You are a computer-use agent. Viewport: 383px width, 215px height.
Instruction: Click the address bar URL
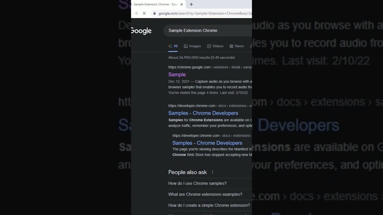[x=205, y=13]
